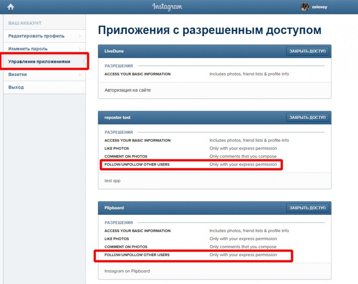Click Закрыть доступ on the Flipboard app

[308, 208]
